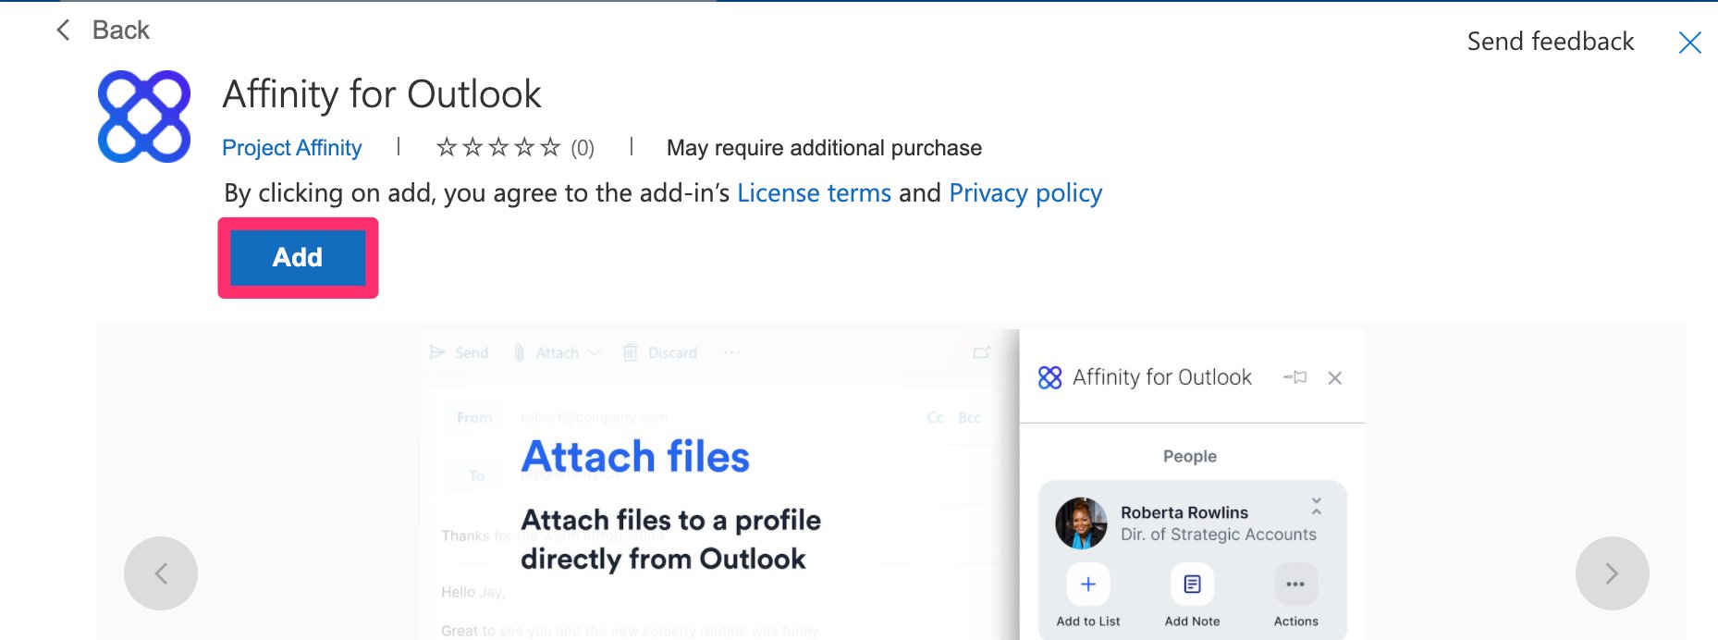Screen dimensions: 1718x640
Task: Click the Actions ellipsis icon in preview
Action: (x=1295, y=585)
